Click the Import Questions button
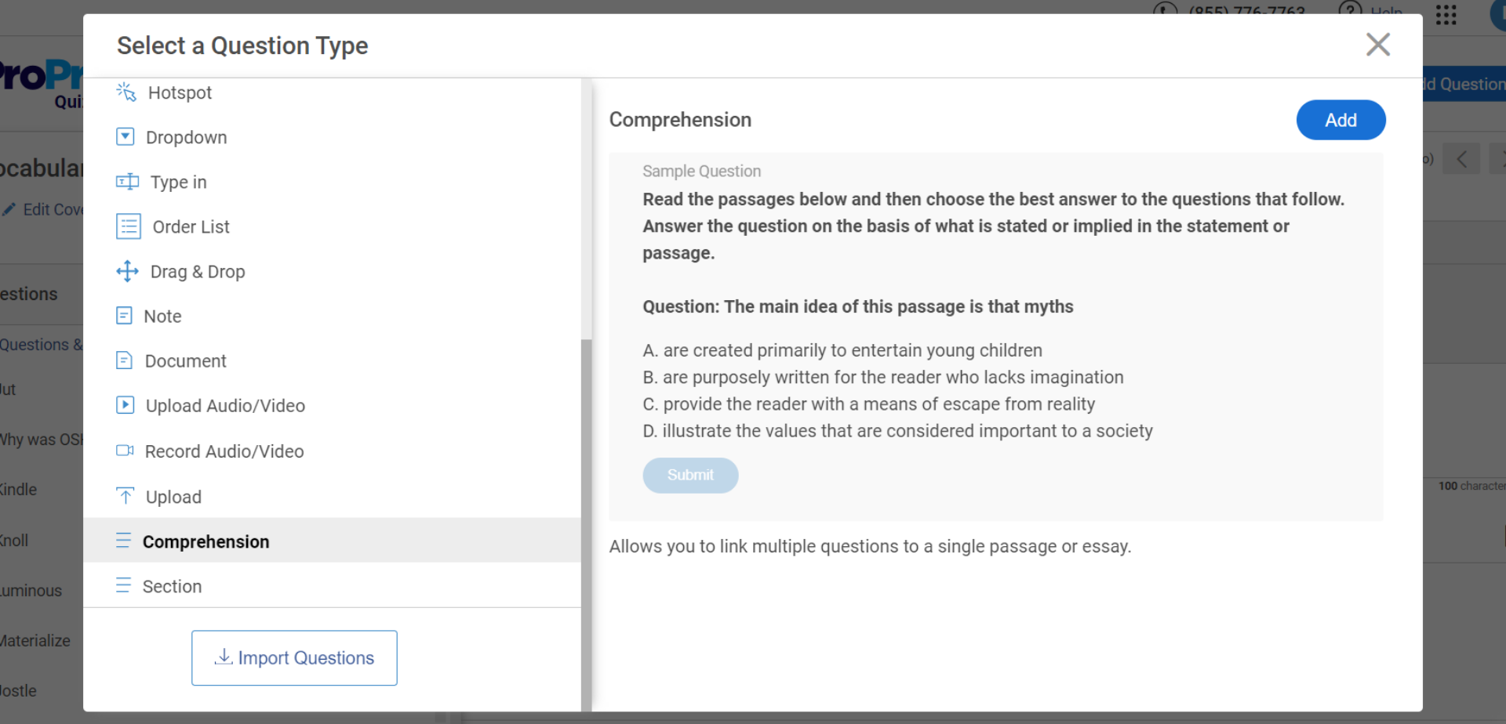Screen dimensions: 1506x724 point(294,657)
